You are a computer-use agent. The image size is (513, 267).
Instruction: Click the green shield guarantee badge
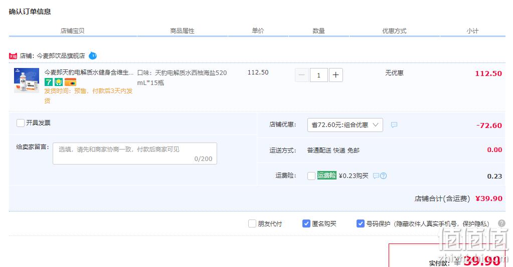coord(59,82)
